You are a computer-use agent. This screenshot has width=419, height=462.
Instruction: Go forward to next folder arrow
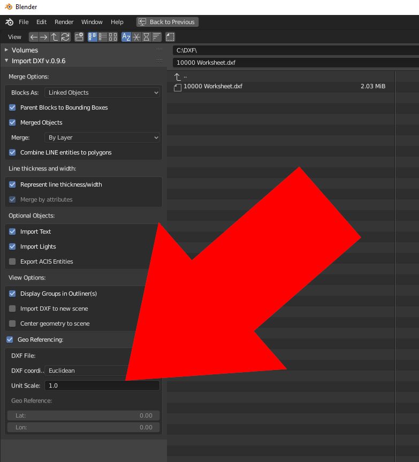tap(44, 37)
